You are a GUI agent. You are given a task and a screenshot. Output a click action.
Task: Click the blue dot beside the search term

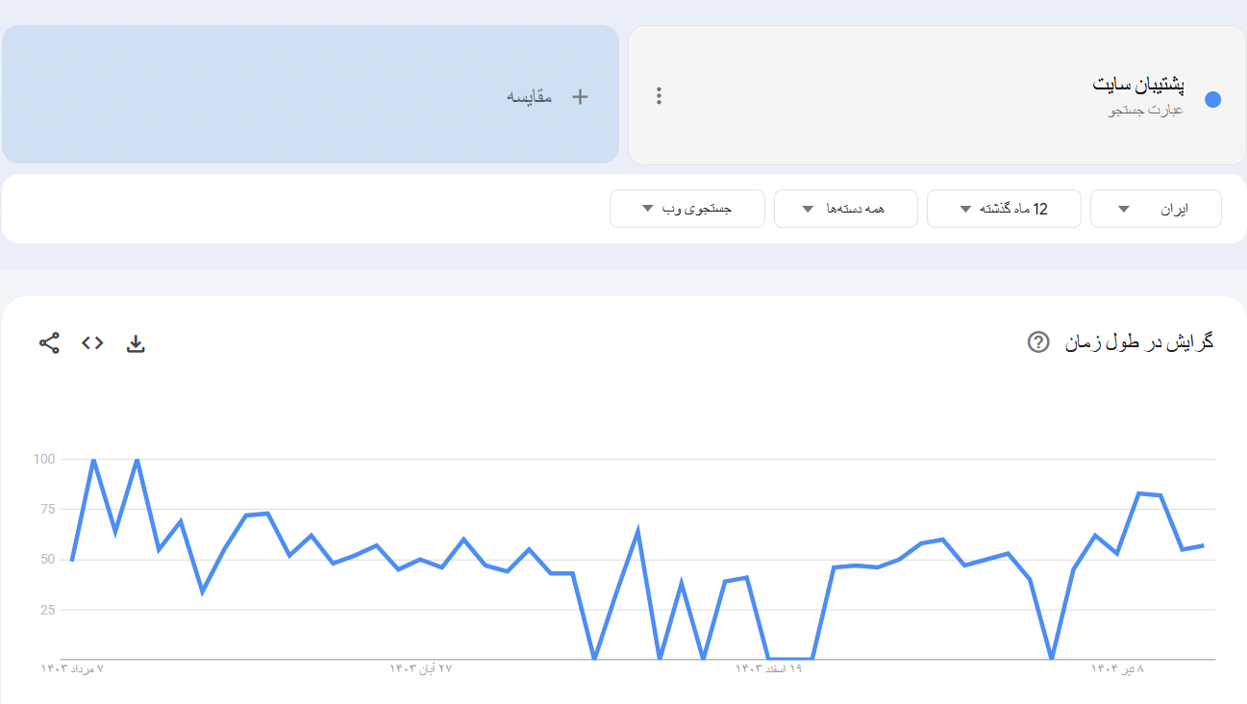1212,99
